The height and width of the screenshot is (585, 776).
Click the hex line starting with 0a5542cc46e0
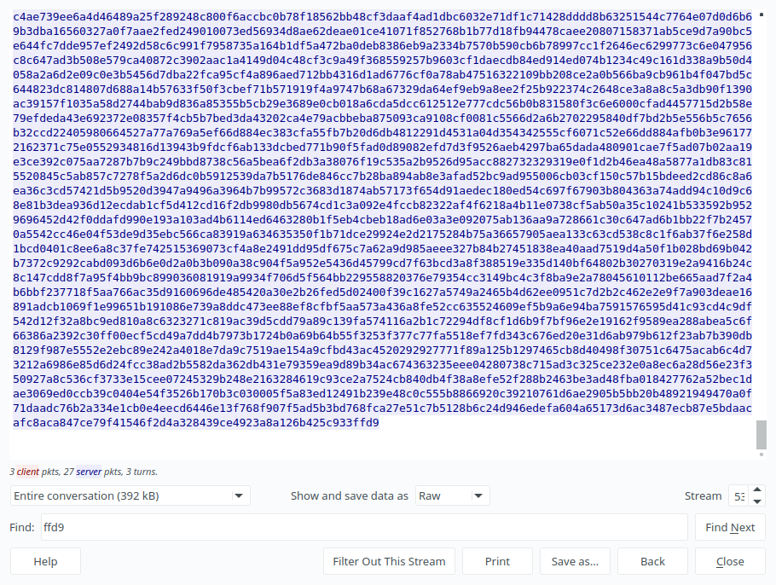pos(383,235)
